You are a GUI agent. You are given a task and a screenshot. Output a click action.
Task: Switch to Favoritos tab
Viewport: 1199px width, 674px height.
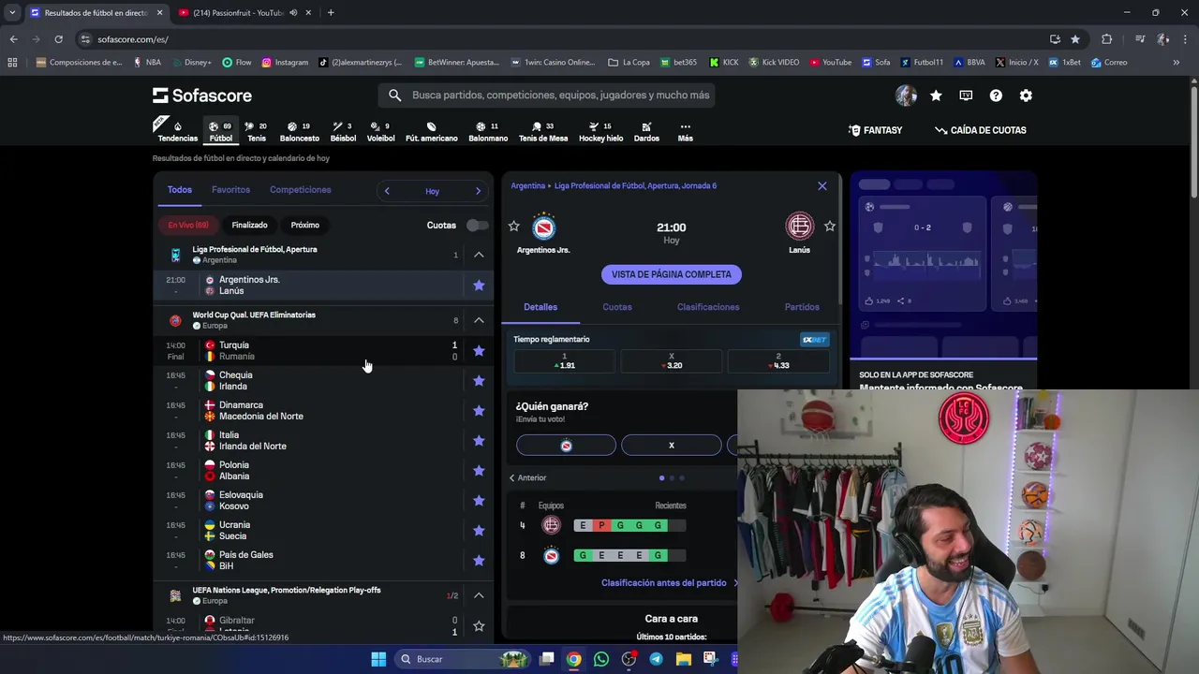[x=230, y=190]
